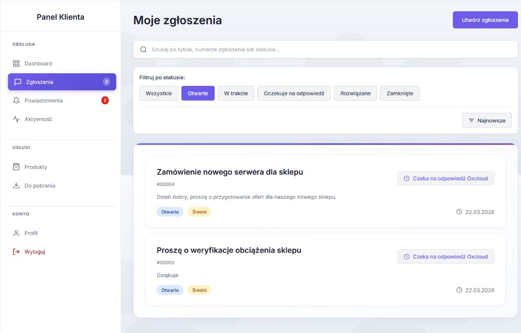Screen dimensions: 521x333
Task: Click the Do pobrania download icon
Action: pos(16,186)
